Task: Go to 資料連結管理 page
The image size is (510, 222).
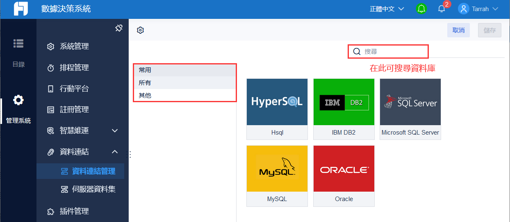Action: [x=80, y=172]
